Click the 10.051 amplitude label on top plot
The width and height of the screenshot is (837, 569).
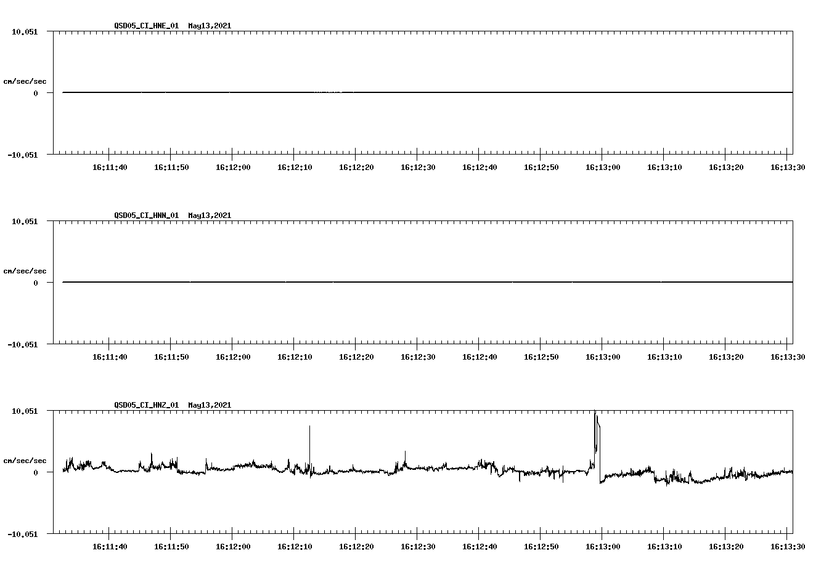pyautogui.click(x=25, y=31)
